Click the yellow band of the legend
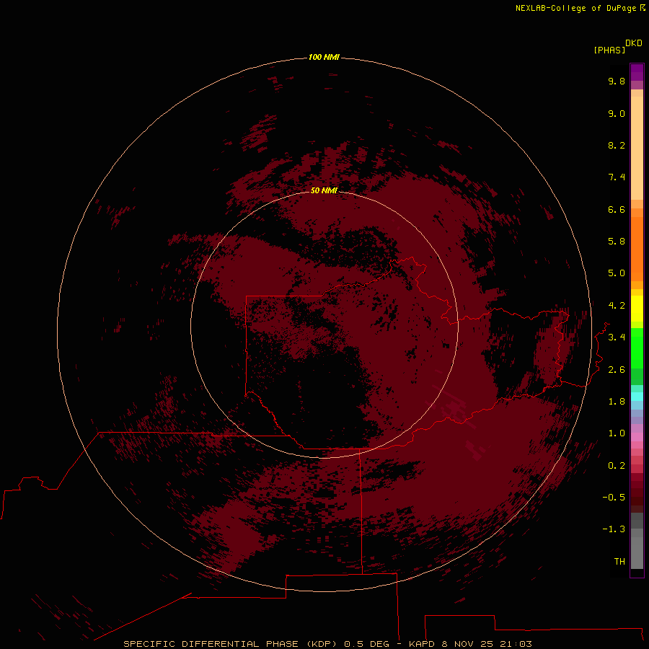The height and width of the screenshot is (649, 649). [637, 309]
